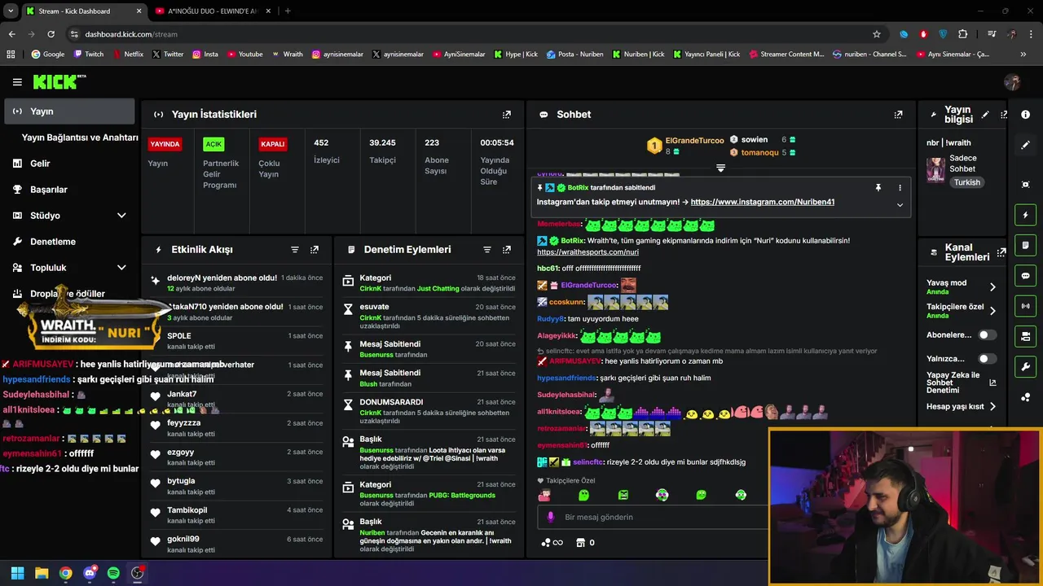Open Takipçilere özel options arrow
1043x586 pixels.
pyautogui.click(x=992, y=311)
